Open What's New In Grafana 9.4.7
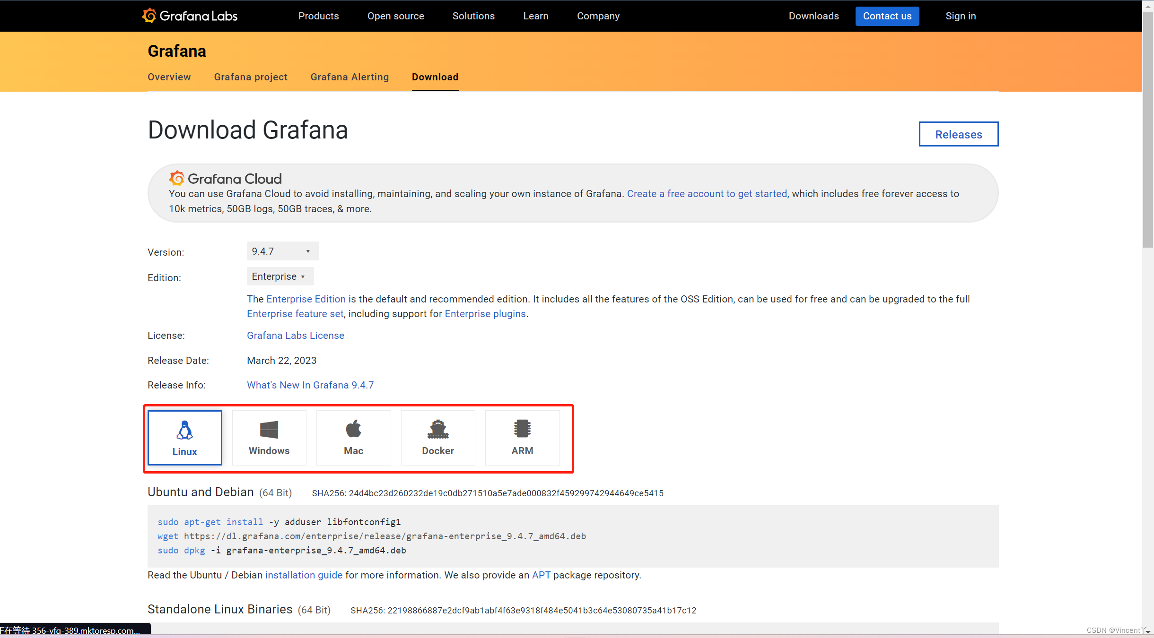Screen dimensions: 1154x638 tap(310, 385)
